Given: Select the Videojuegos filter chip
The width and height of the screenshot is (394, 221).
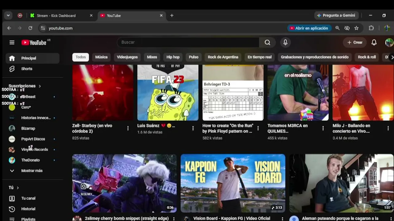Looking at the screenshot, I should coord(127,57).
